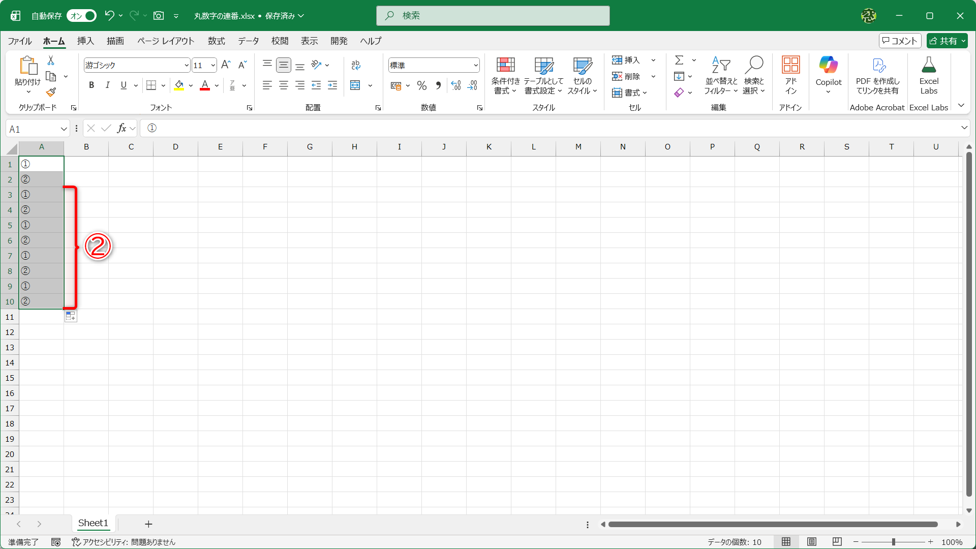Click the Cut scissors icon
The height and width of the screenshot is (549, 976).
[51, 60]
